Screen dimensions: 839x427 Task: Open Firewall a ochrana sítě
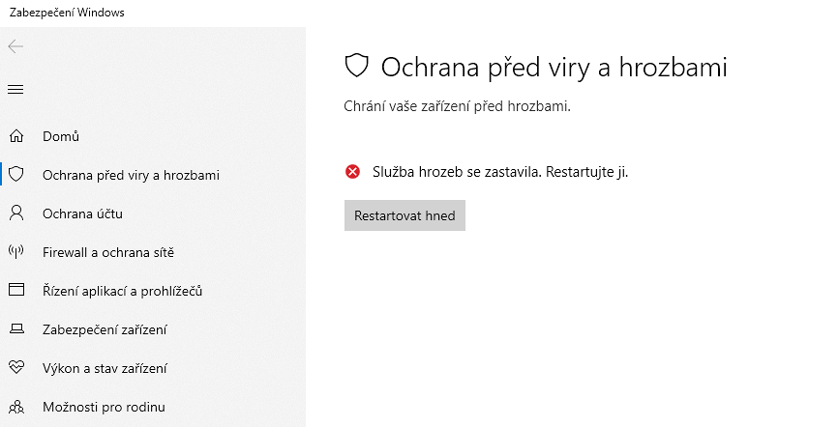point(107,252)
